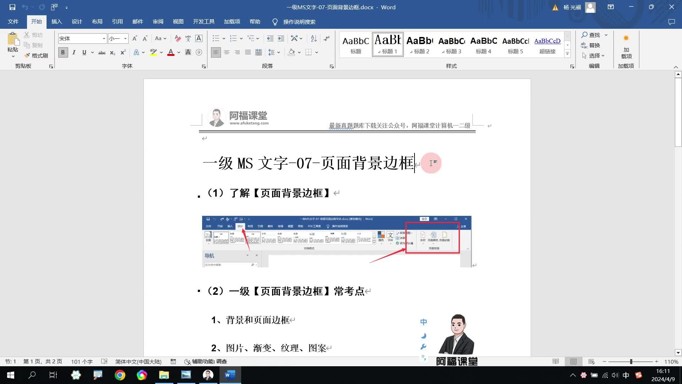Screen dimensions: 682x384
Task: Click the yellow text highlight color button
Action: 153,52
